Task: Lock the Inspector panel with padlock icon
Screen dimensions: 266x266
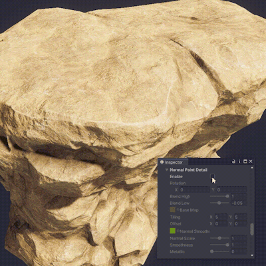Action: coord(233,162)
